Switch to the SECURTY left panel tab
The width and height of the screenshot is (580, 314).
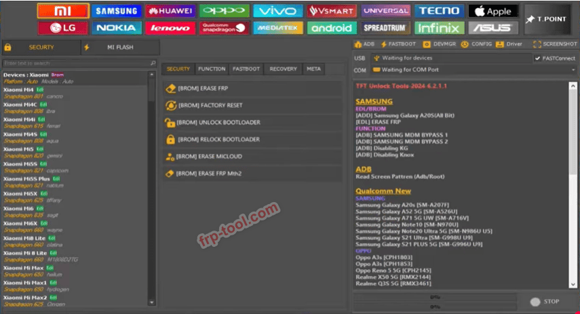41,47
